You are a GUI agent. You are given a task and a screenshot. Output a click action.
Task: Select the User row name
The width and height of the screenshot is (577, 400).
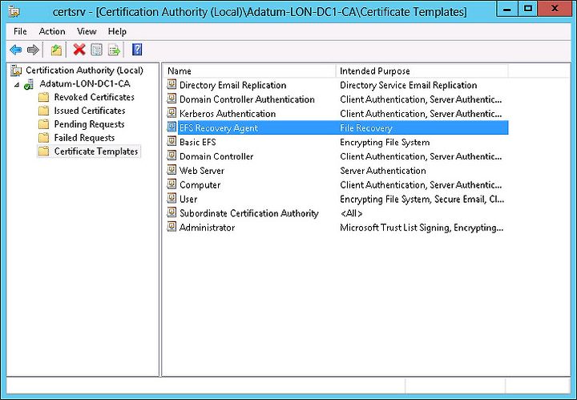(x=188, y=199)
